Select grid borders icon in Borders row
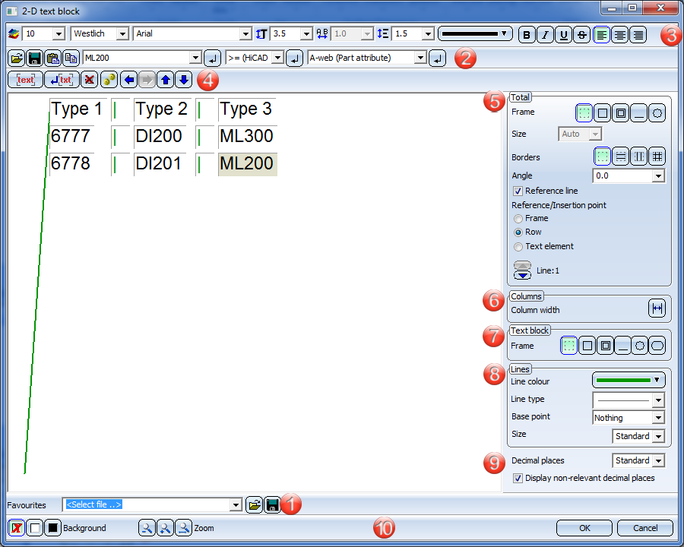Screen dimensions: 684x547 point(657,156)
